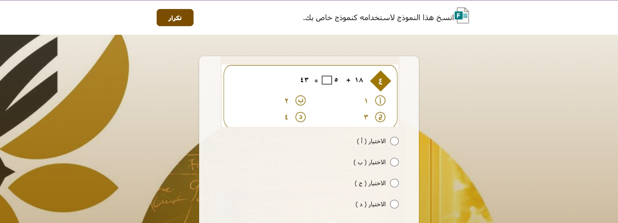Select radio option الاختيار ( أ )
This screenshot has width=618, height=223.
coord(394,141)
